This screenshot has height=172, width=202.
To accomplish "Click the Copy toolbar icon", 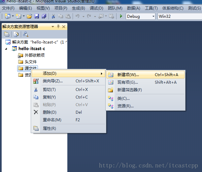I will tap(60, 16).
